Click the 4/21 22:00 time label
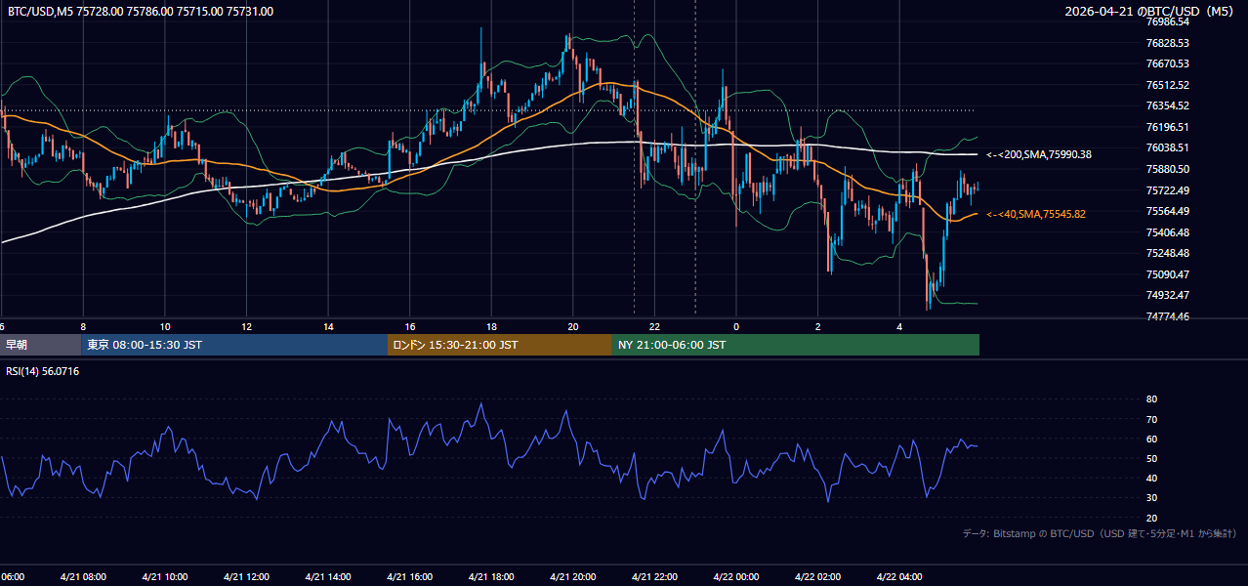1248x586 pixels. tap(654, 577)
